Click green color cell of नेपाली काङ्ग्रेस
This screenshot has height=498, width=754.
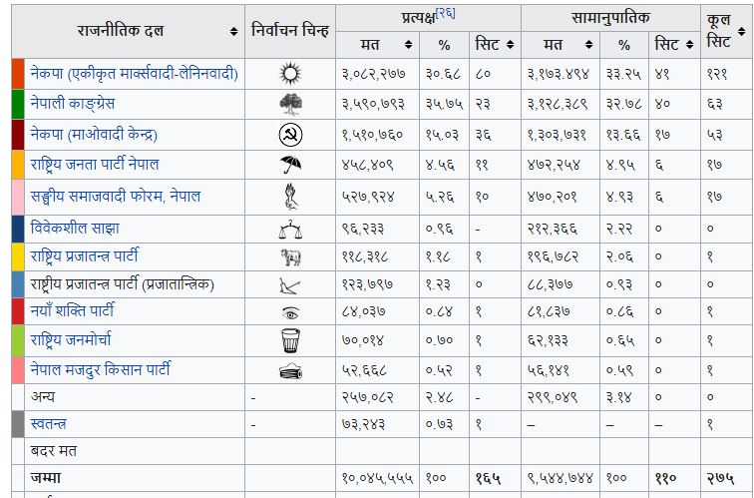[18, 104]
